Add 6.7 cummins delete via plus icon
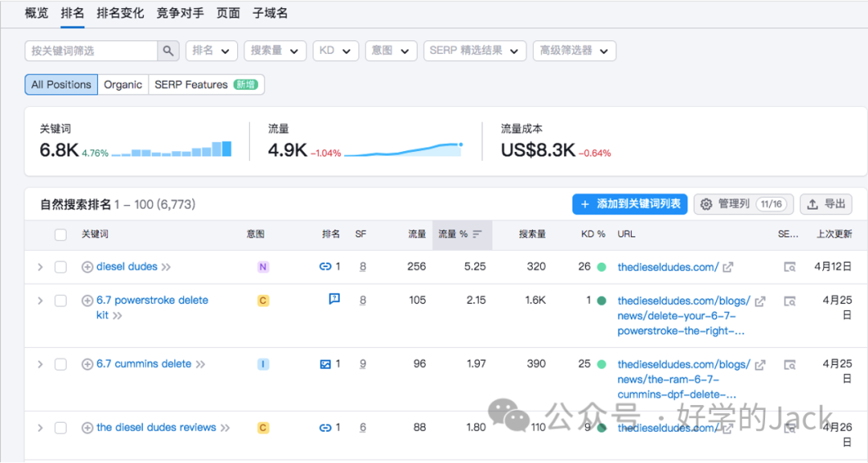Screen dimensions: 868x463 pos(87,364)
